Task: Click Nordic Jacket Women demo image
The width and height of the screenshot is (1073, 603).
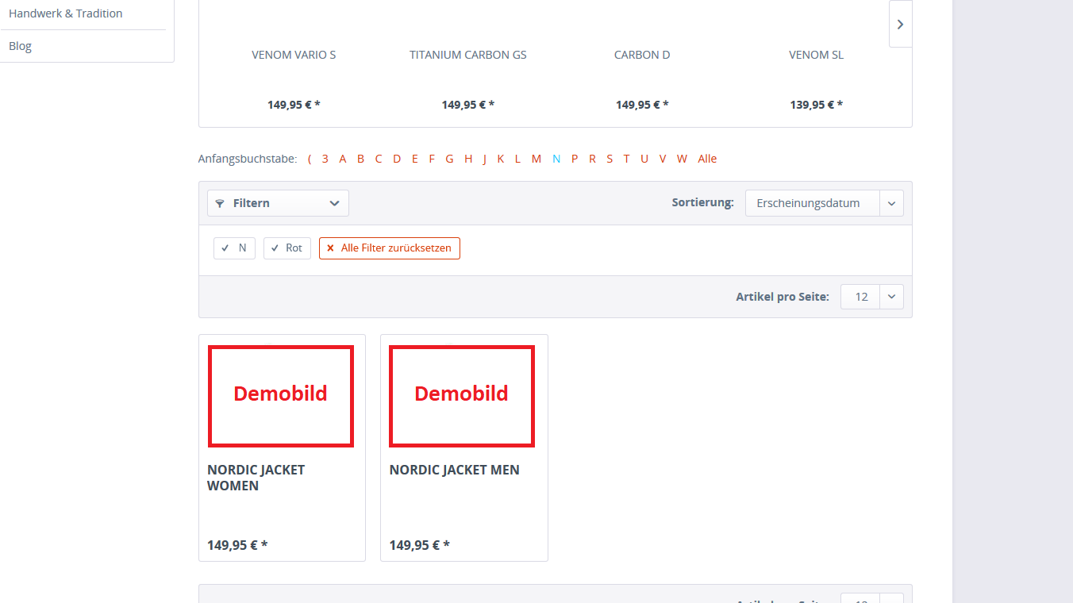Action: (281, 396)
